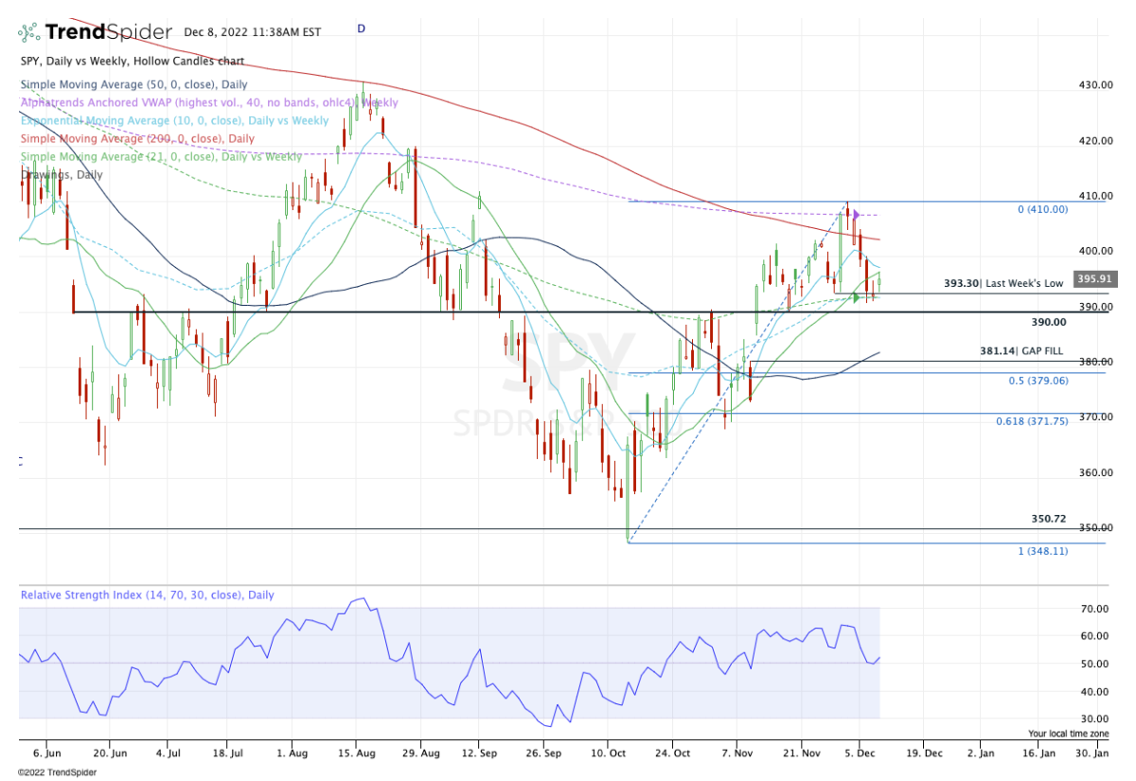The image size is (1136, 781).
Task: Click the '21. Nov' date axis label
Action: (x=801, y=754)
